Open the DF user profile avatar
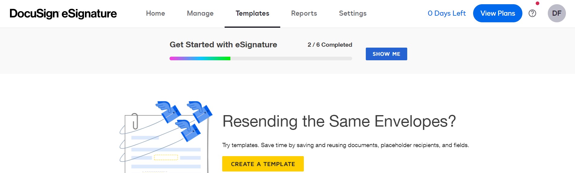The image size is (575, 173). [557, 13]
